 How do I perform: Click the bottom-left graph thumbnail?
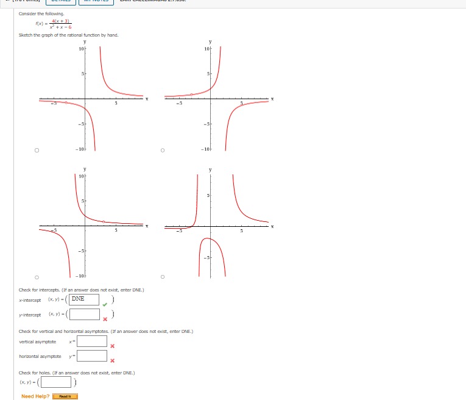tap(94, 223)
